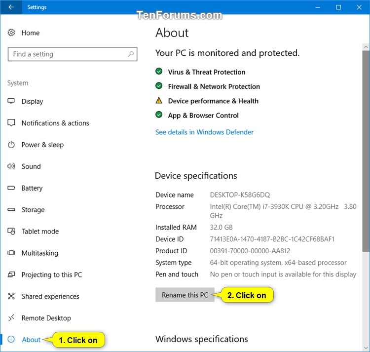Click the Power & sleep icon
Image resolution: width=370 pixels, height=352 pixels.
tap(11, 145)
